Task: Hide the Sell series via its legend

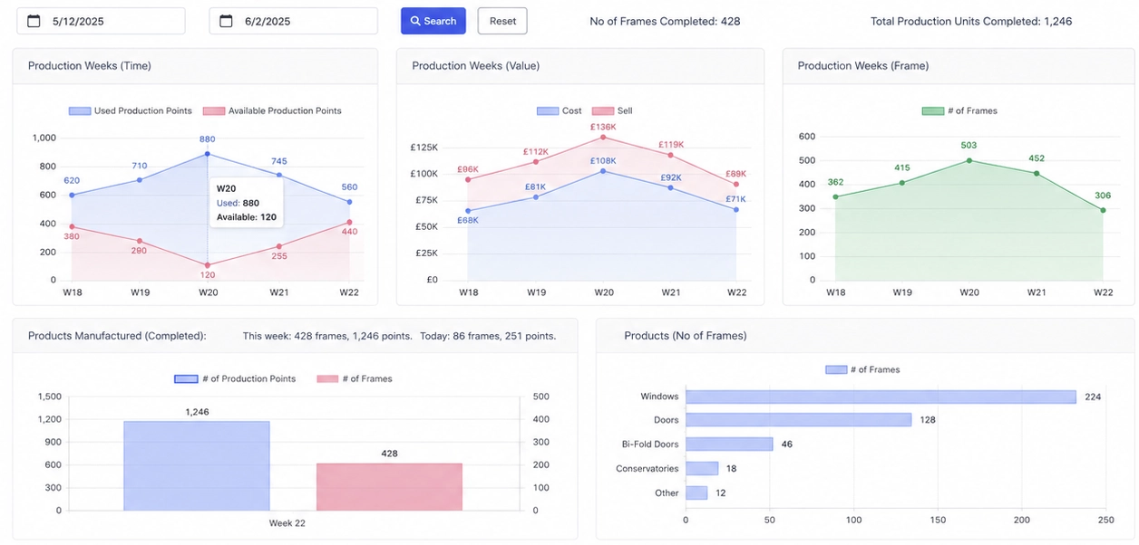Action: 612,110
